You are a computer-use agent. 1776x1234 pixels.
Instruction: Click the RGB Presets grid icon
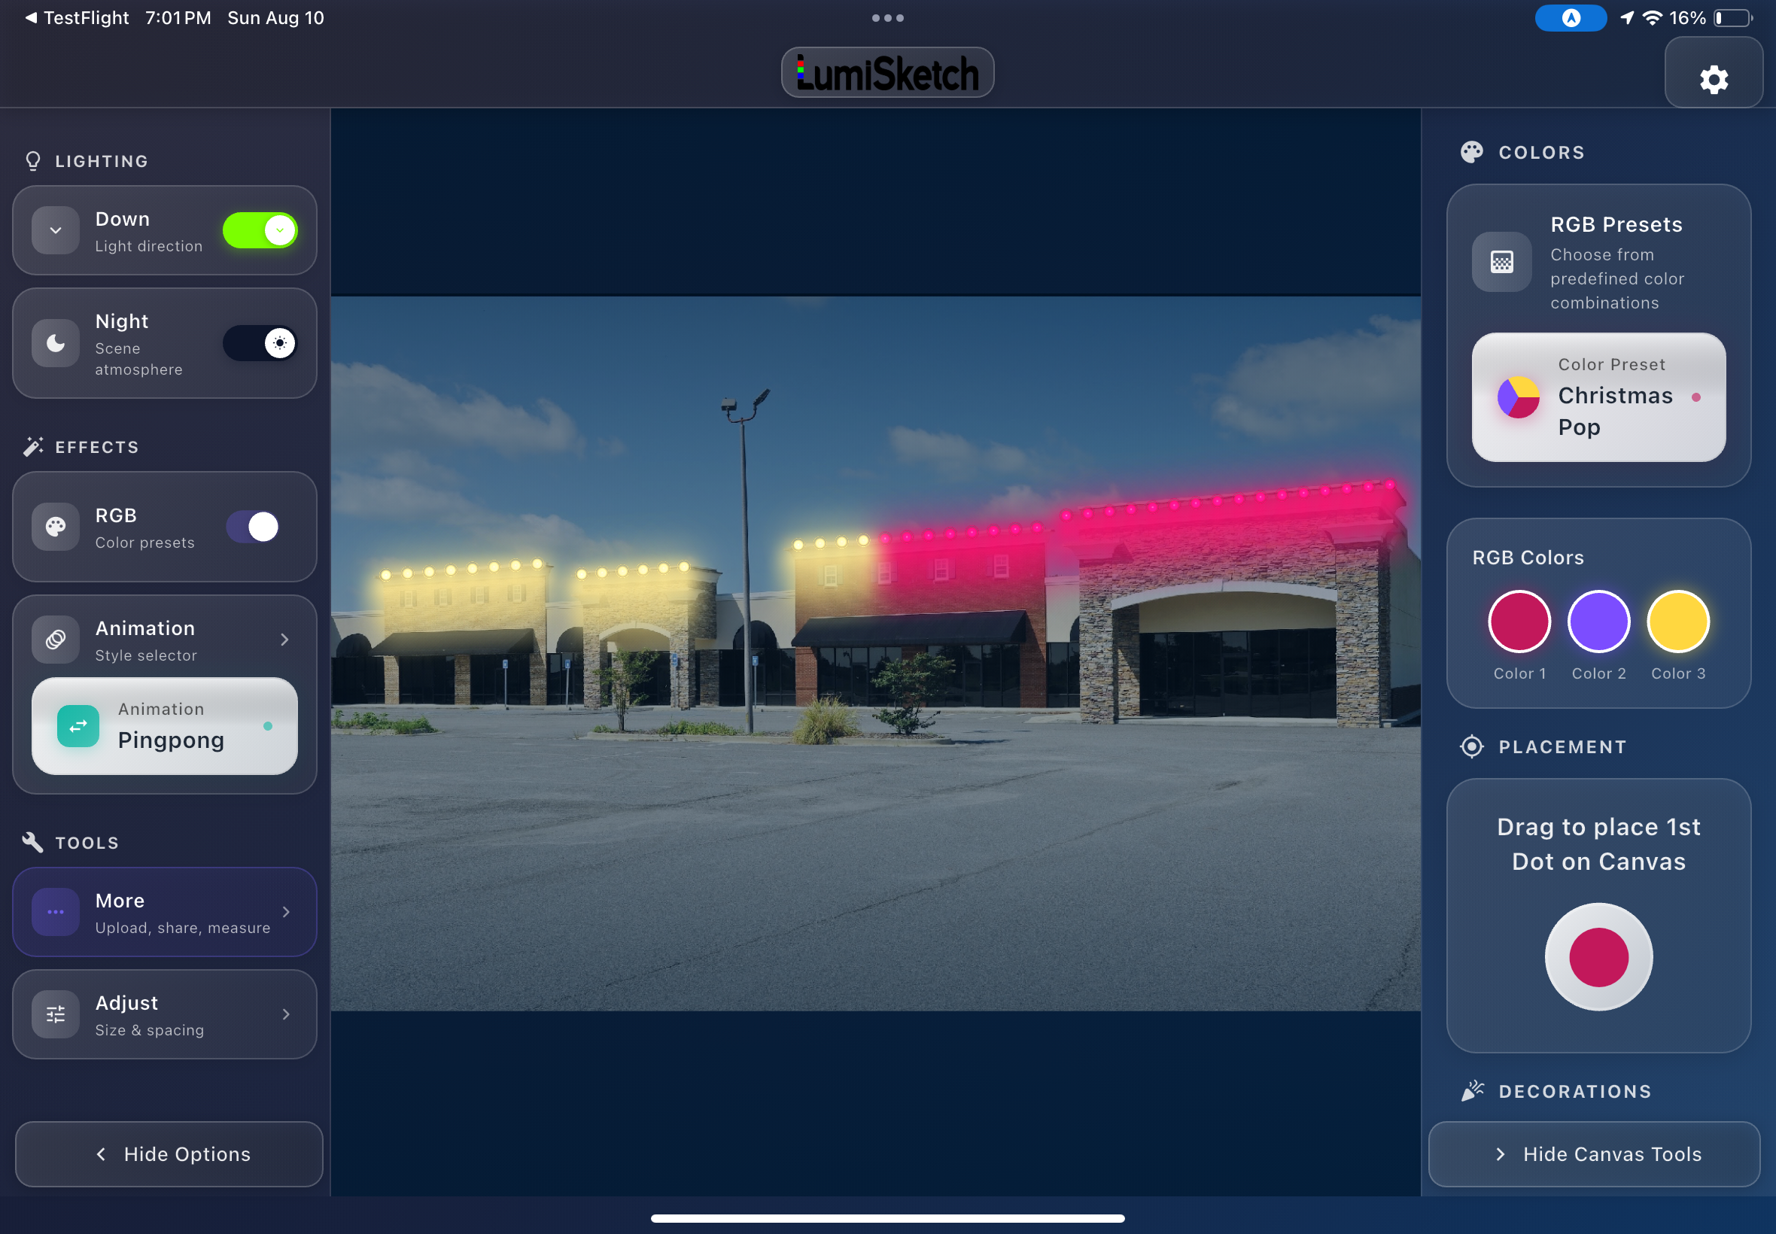click(1501, 262)
